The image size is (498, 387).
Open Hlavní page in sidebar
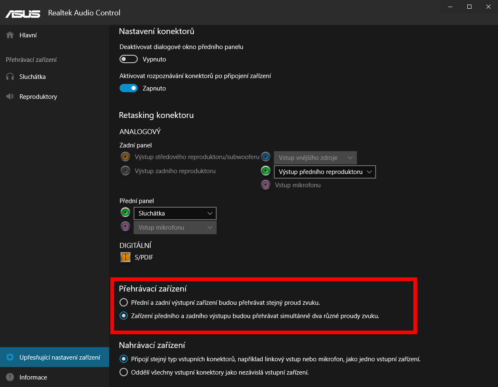click(x=28, y=35)
